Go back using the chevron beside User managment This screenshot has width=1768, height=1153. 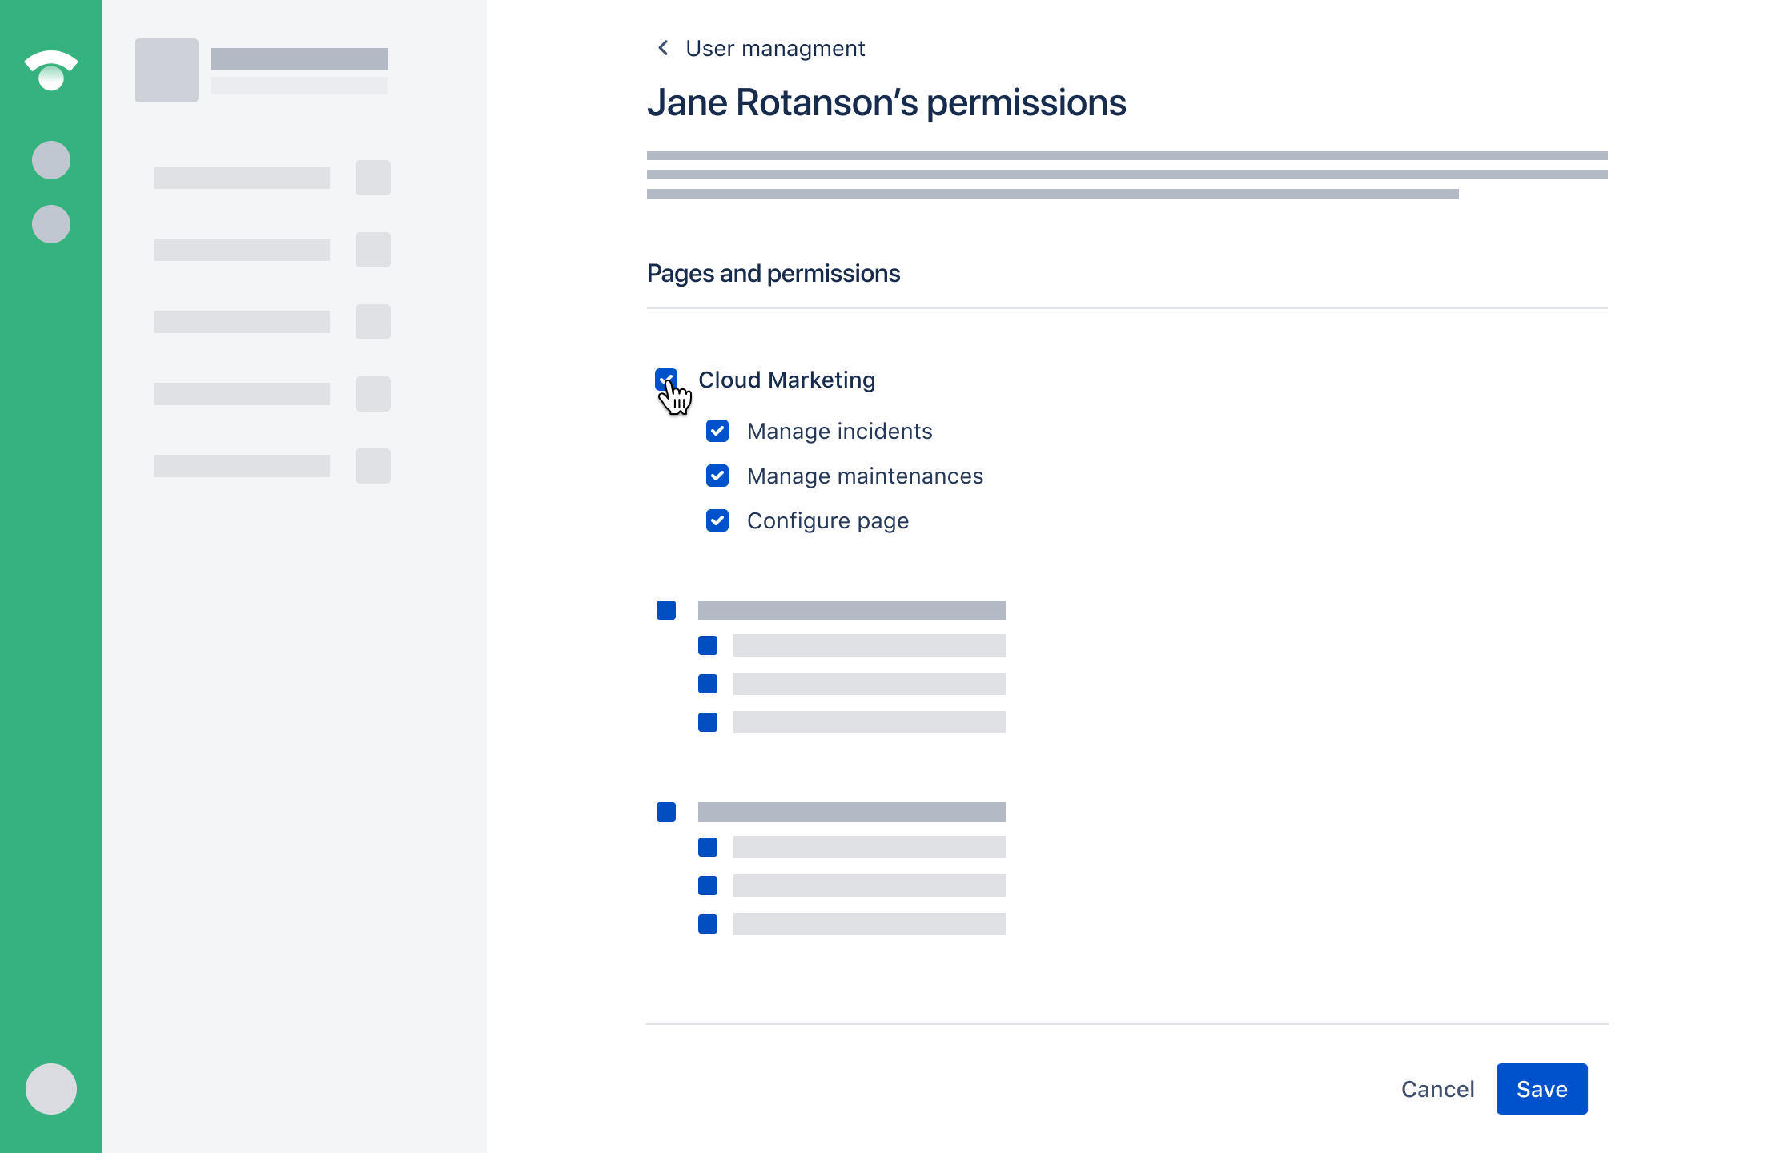point(663,48)
